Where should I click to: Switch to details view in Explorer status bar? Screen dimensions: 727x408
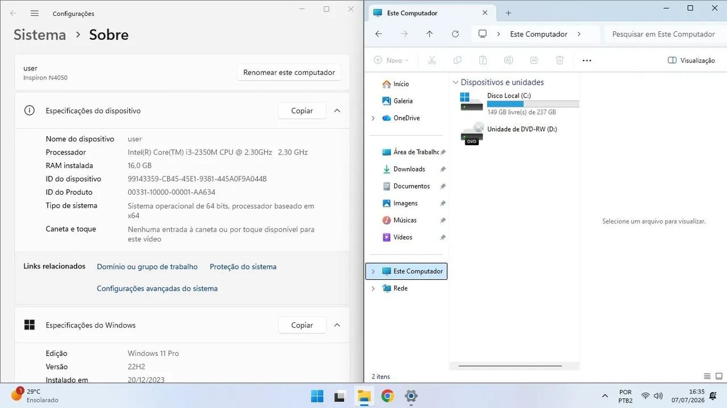click(x=707, y=376)
